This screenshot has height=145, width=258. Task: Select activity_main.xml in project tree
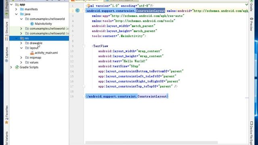(46, 53)
